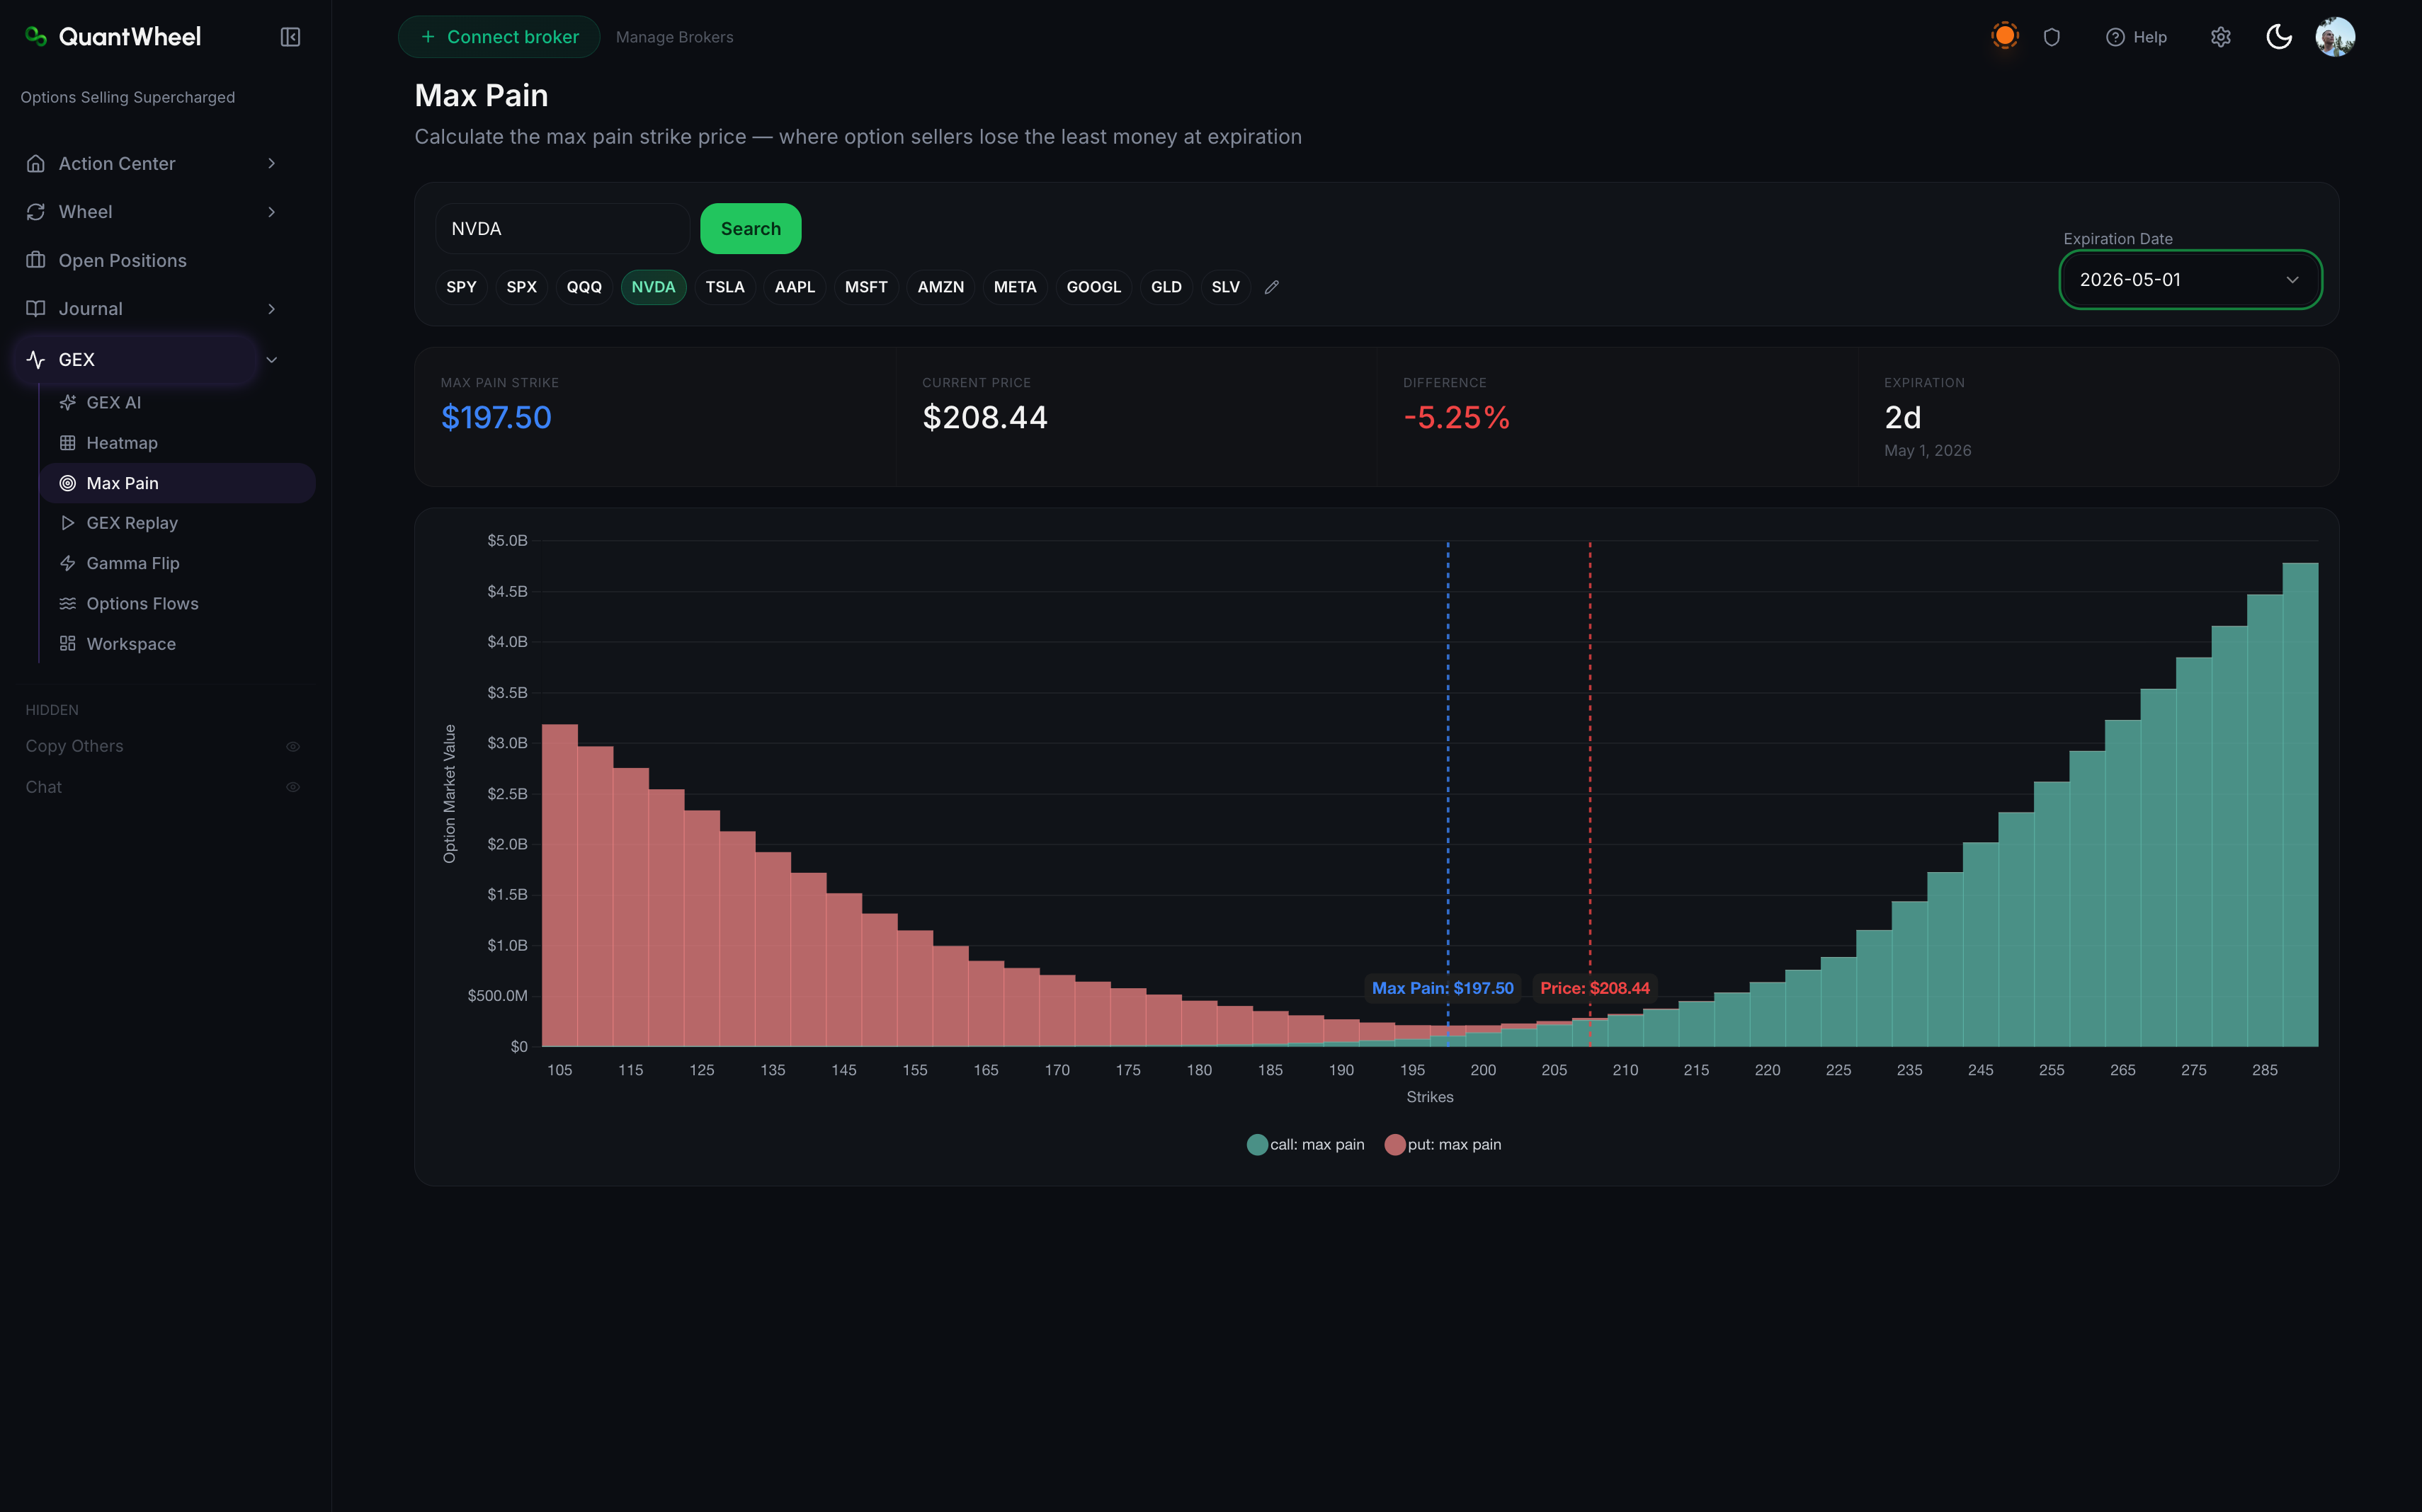Click the pencil icon to edit tickers
This screenshot has height=1512, width=2422.
point(1271,287)
